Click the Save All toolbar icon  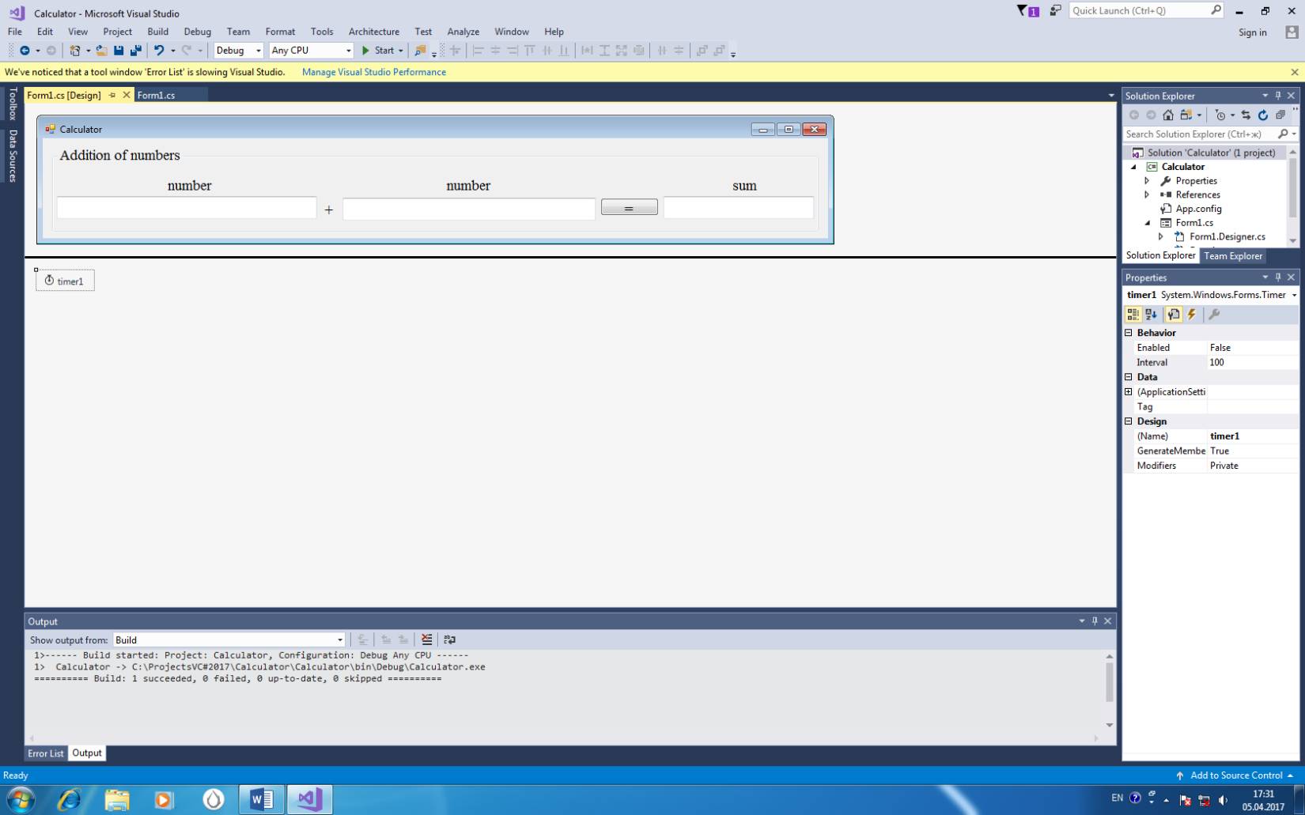tap(136, 51)
